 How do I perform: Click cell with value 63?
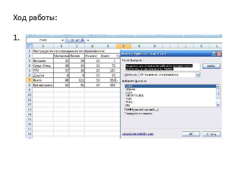(x=61, y=85)
